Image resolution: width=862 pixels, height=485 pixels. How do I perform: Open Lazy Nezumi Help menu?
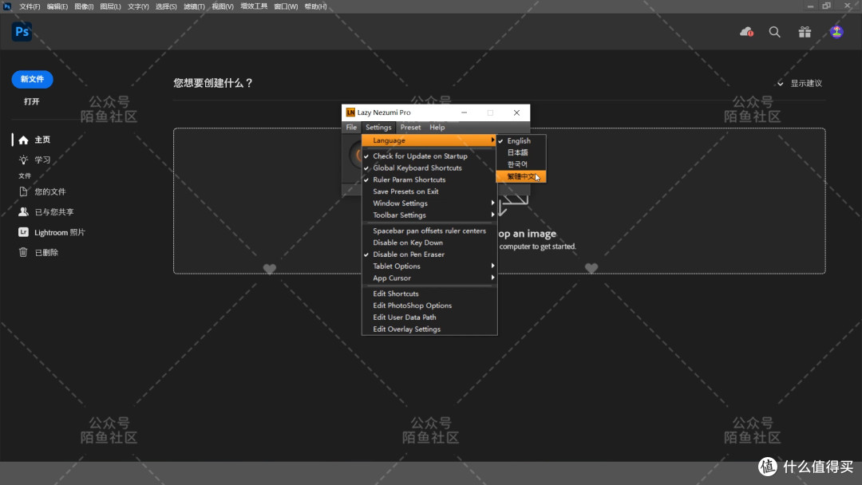tap(437, 128)
